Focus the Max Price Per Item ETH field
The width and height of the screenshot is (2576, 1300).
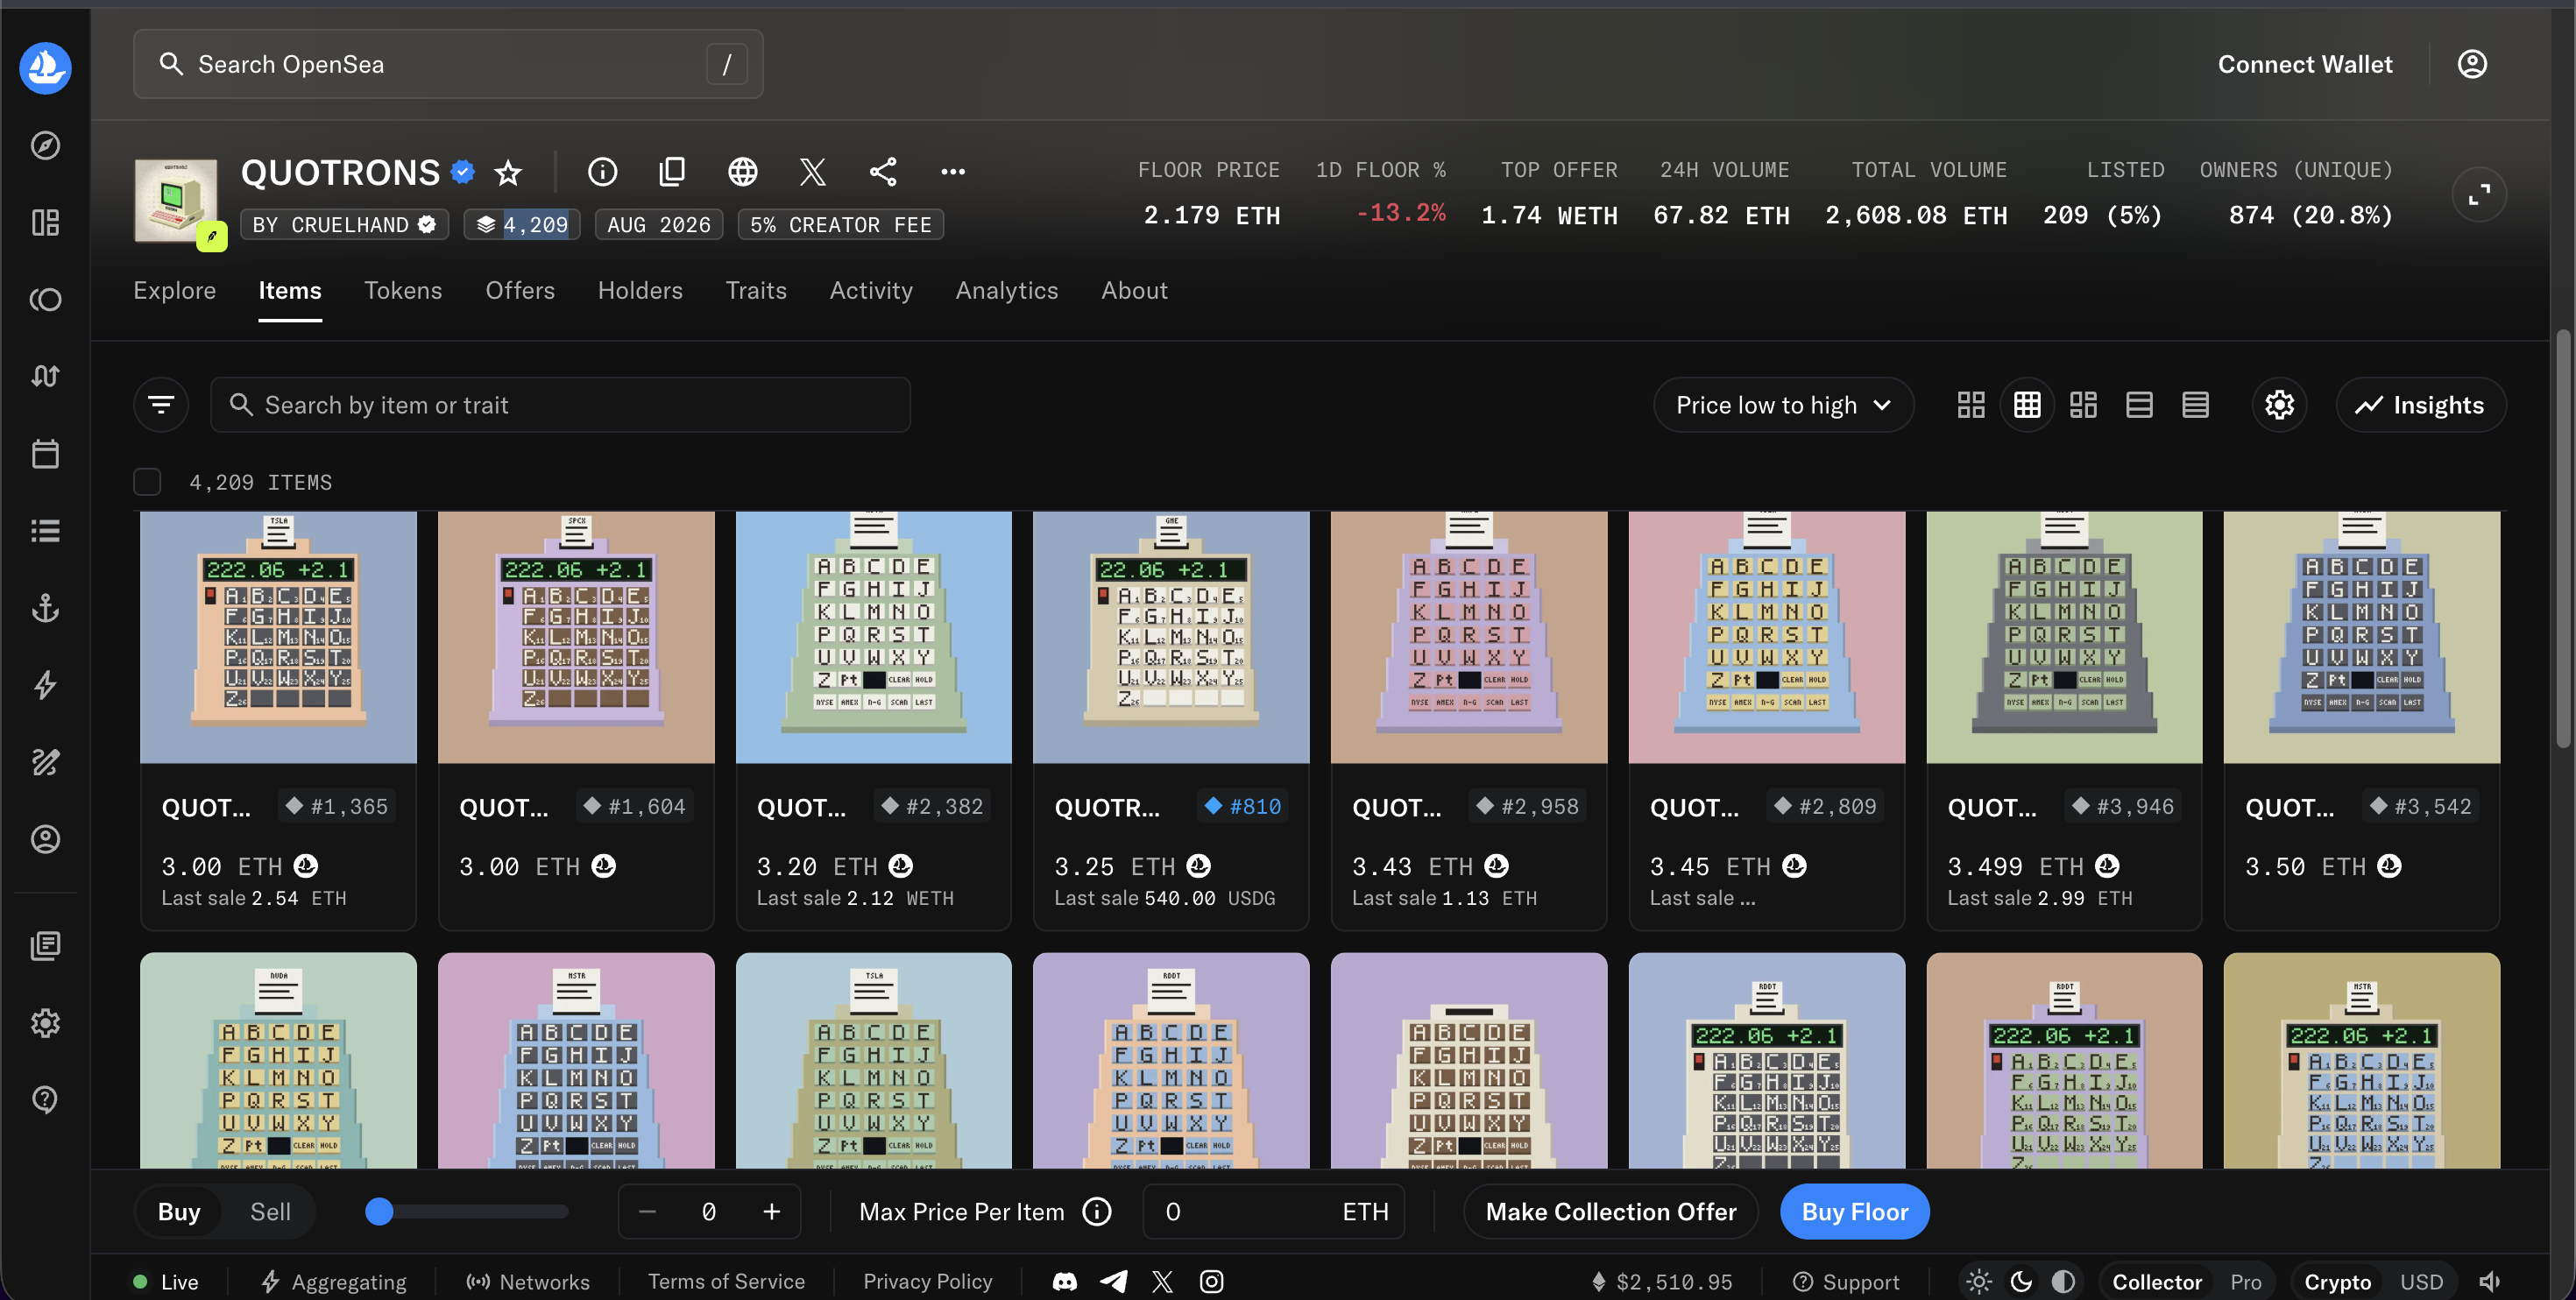tap(1273, 1212)
